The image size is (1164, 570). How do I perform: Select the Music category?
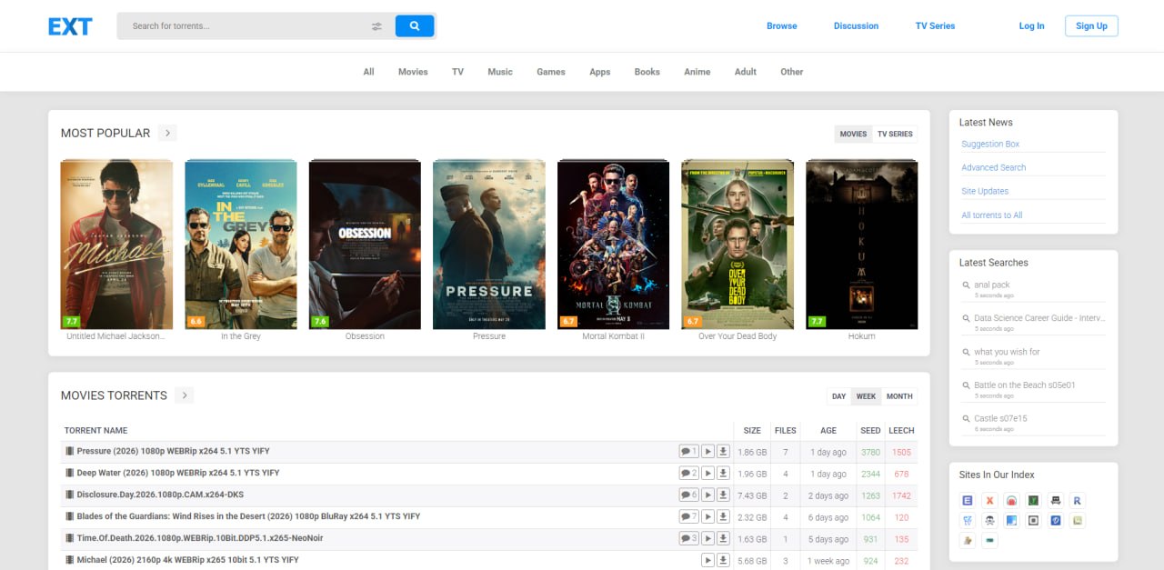[500, 72]
